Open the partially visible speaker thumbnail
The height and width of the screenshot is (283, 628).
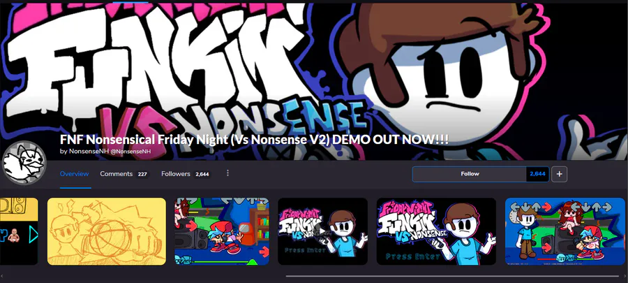pos(19,231)
